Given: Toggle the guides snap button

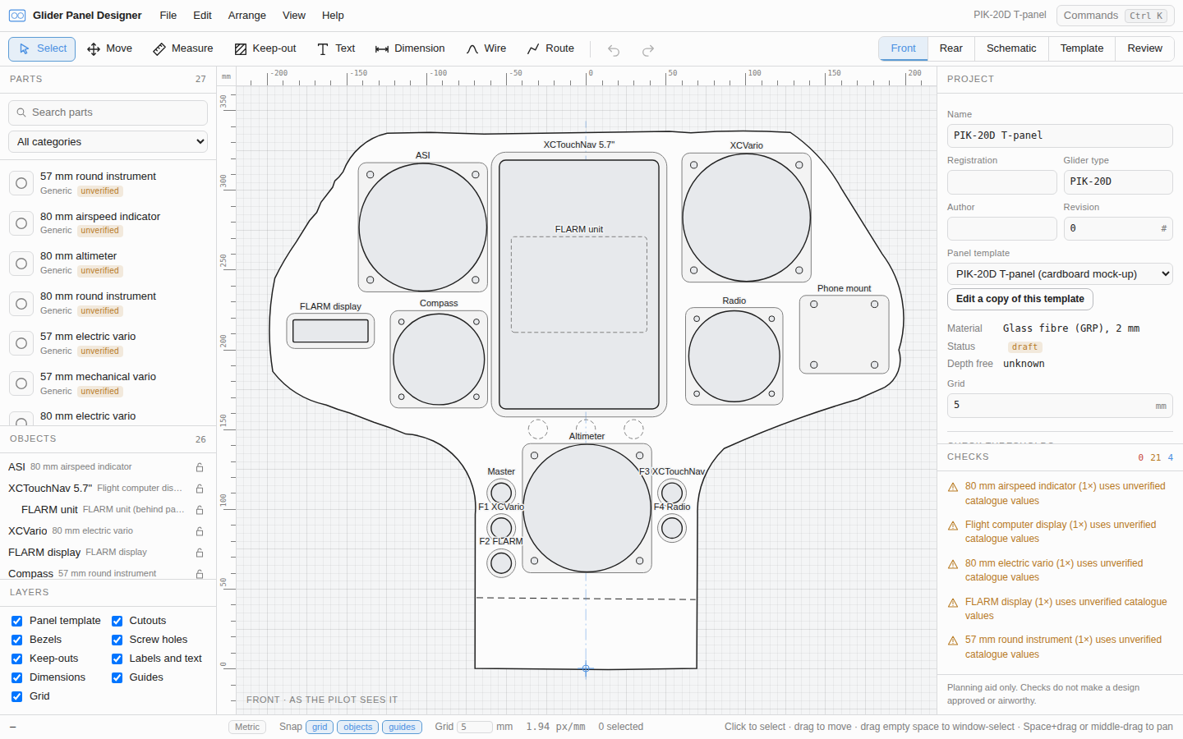Looking at the screenshot, I should (402, 728).
